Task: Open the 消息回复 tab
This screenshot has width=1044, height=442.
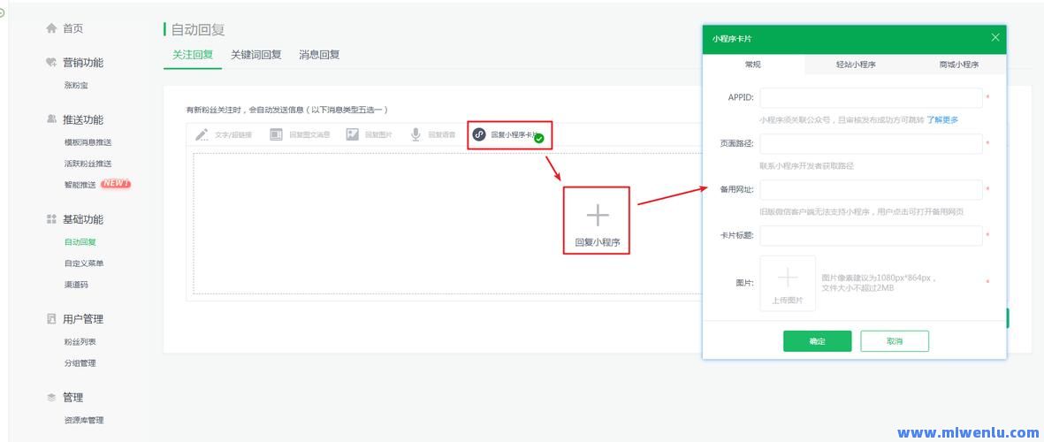Action: (319, 55)
